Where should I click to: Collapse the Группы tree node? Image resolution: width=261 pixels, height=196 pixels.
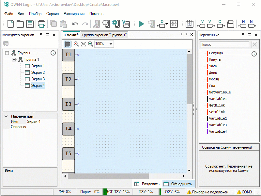(x=7, y=53)
